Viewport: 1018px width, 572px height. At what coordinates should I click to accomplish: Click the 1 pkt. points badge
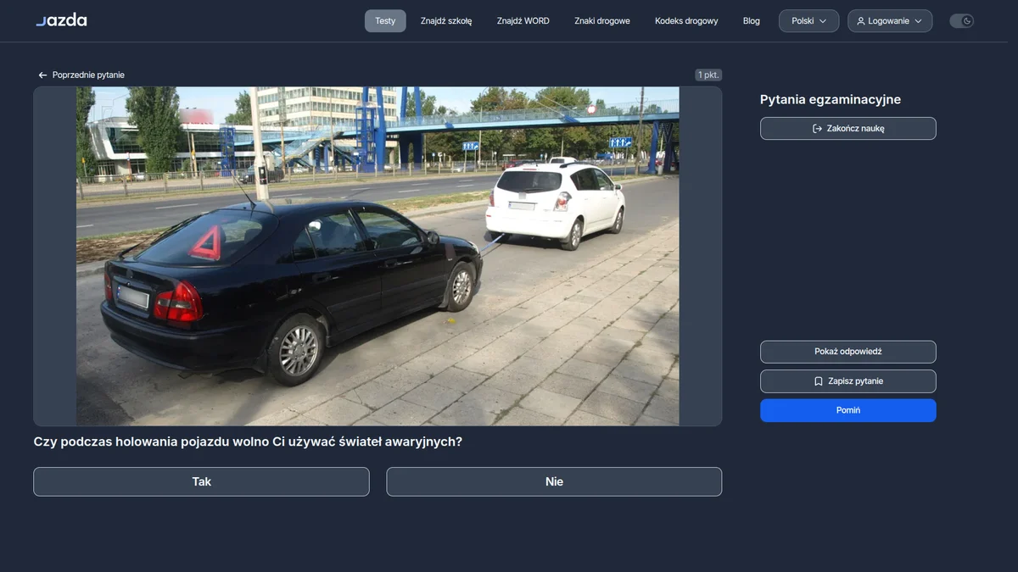point(708,75)
